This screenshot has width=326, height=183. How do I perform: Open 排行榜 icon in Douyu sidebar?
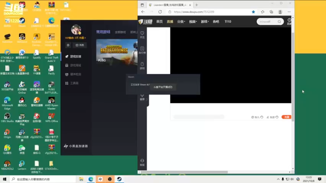click(x=142, y=50)
